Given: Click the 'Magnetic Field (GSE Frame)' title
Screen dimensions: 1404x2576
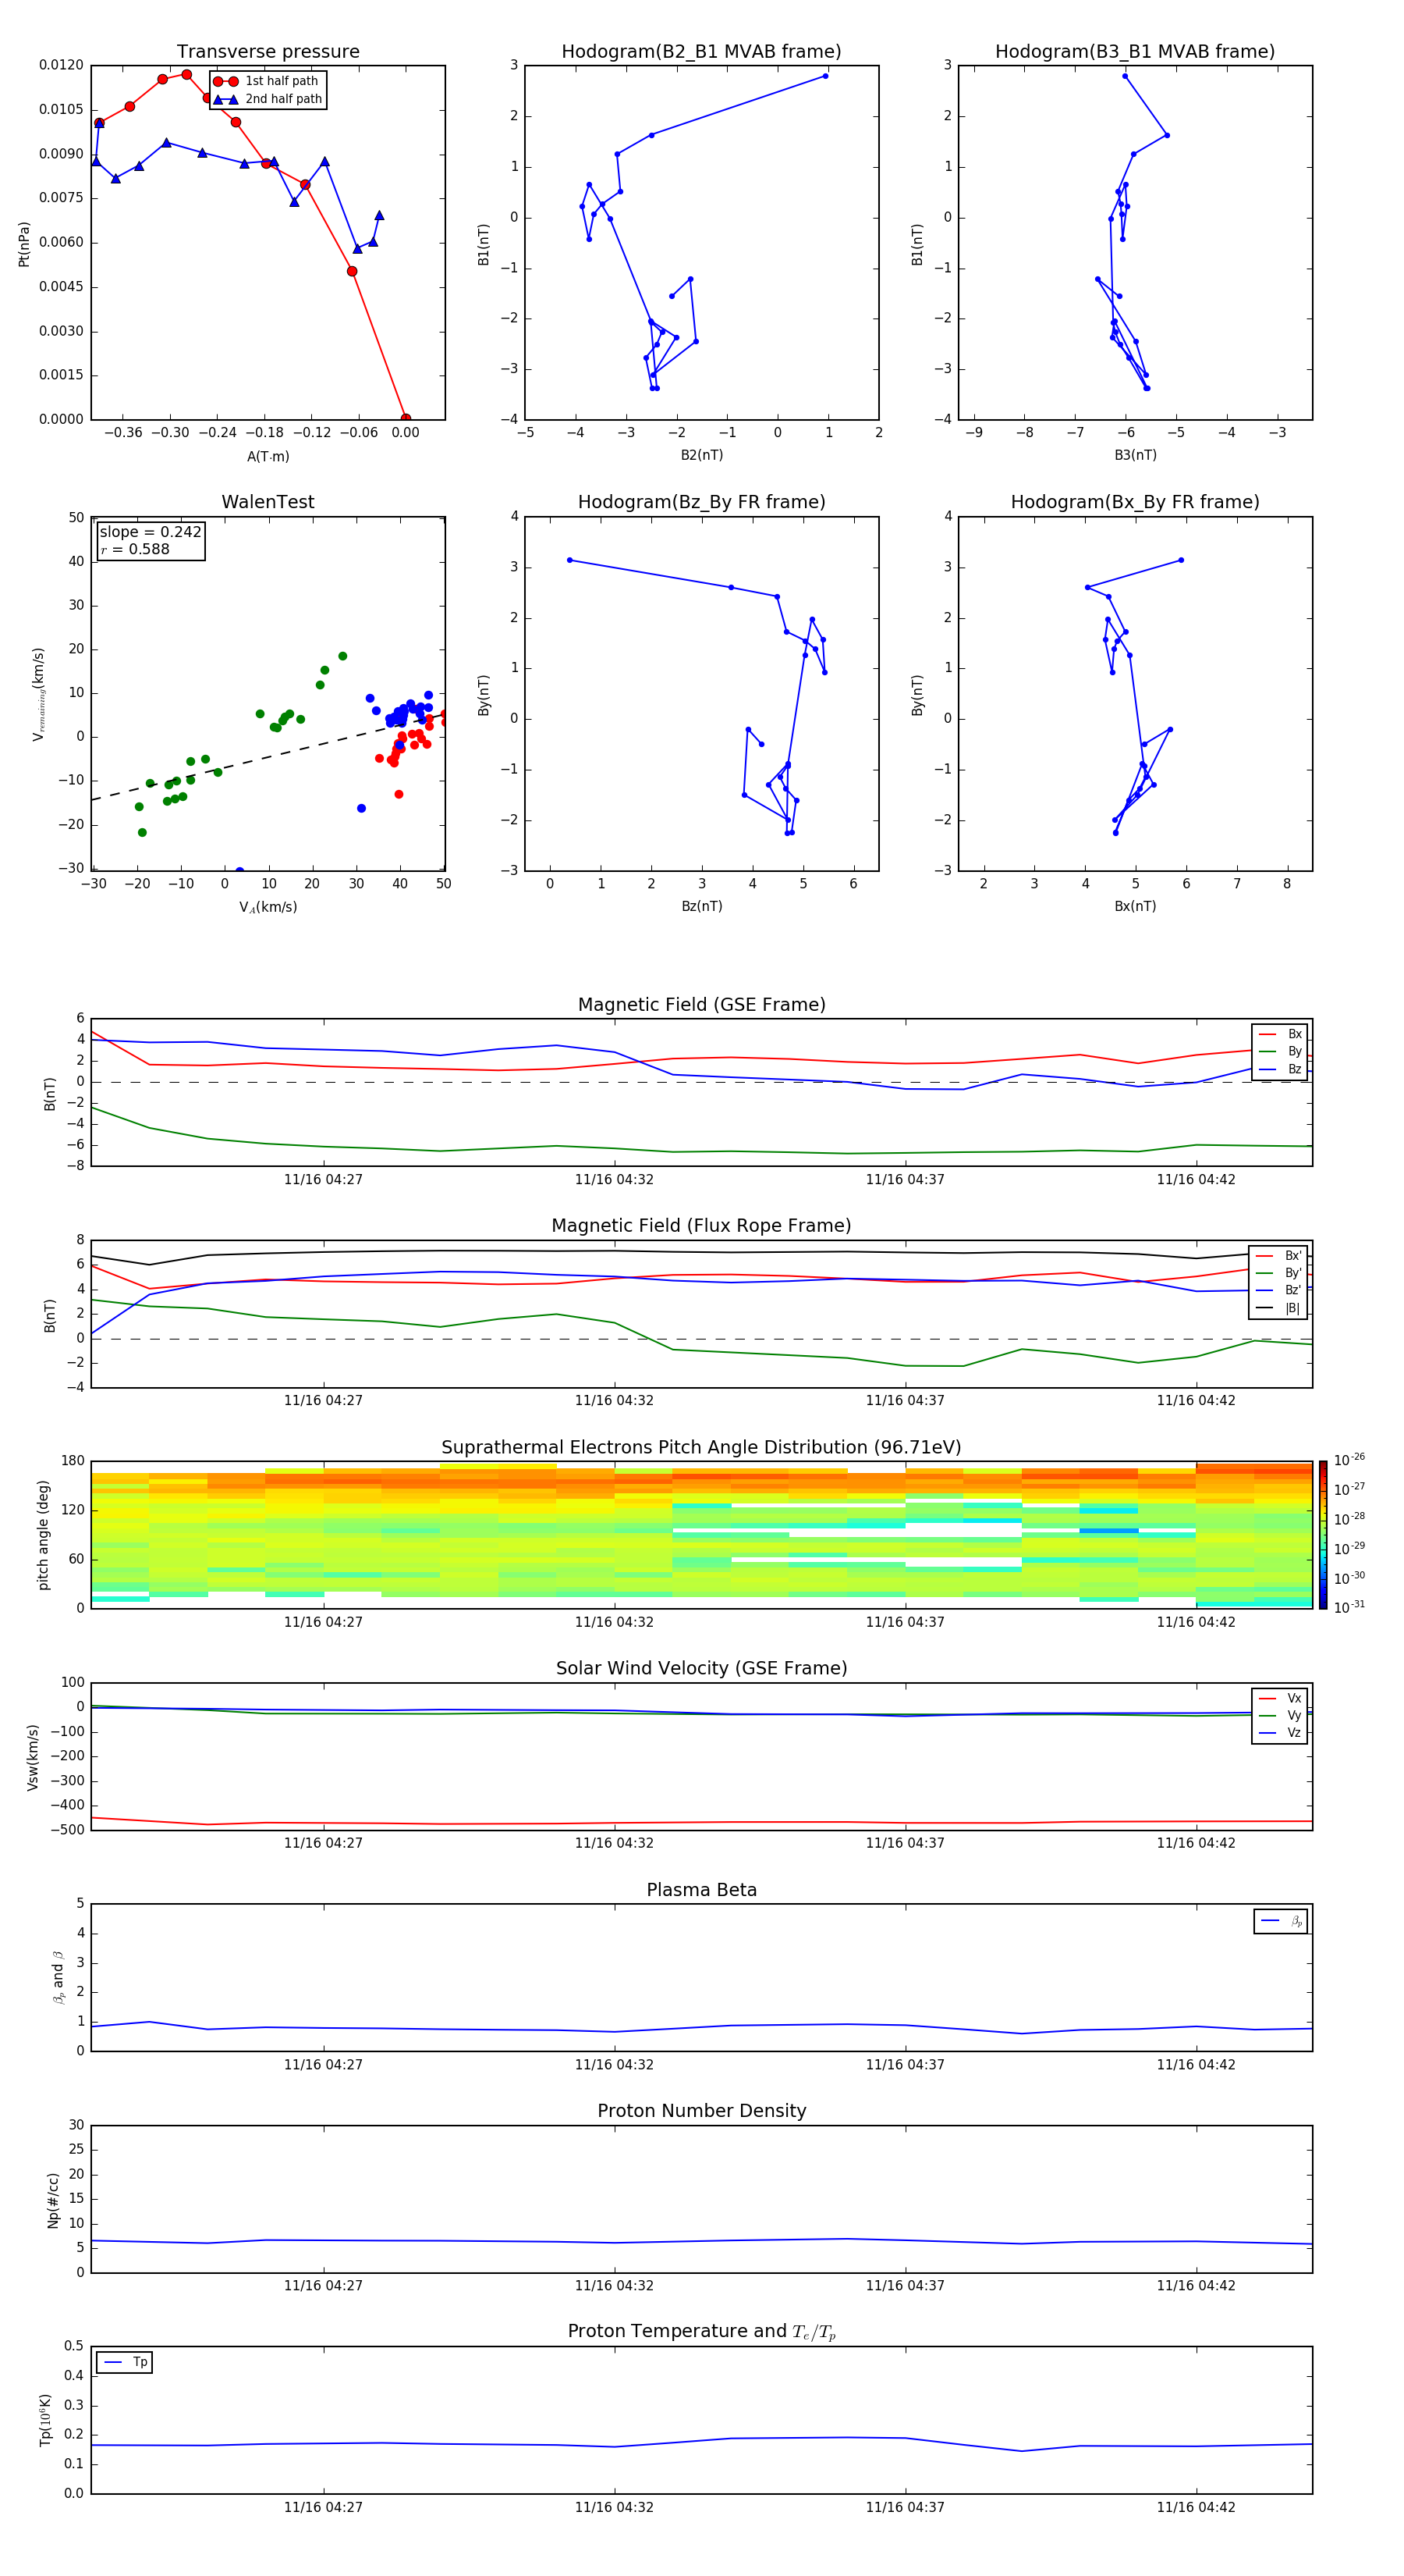Looking at the screenshot, I should pyautogui.click(x=701, y=1005).
